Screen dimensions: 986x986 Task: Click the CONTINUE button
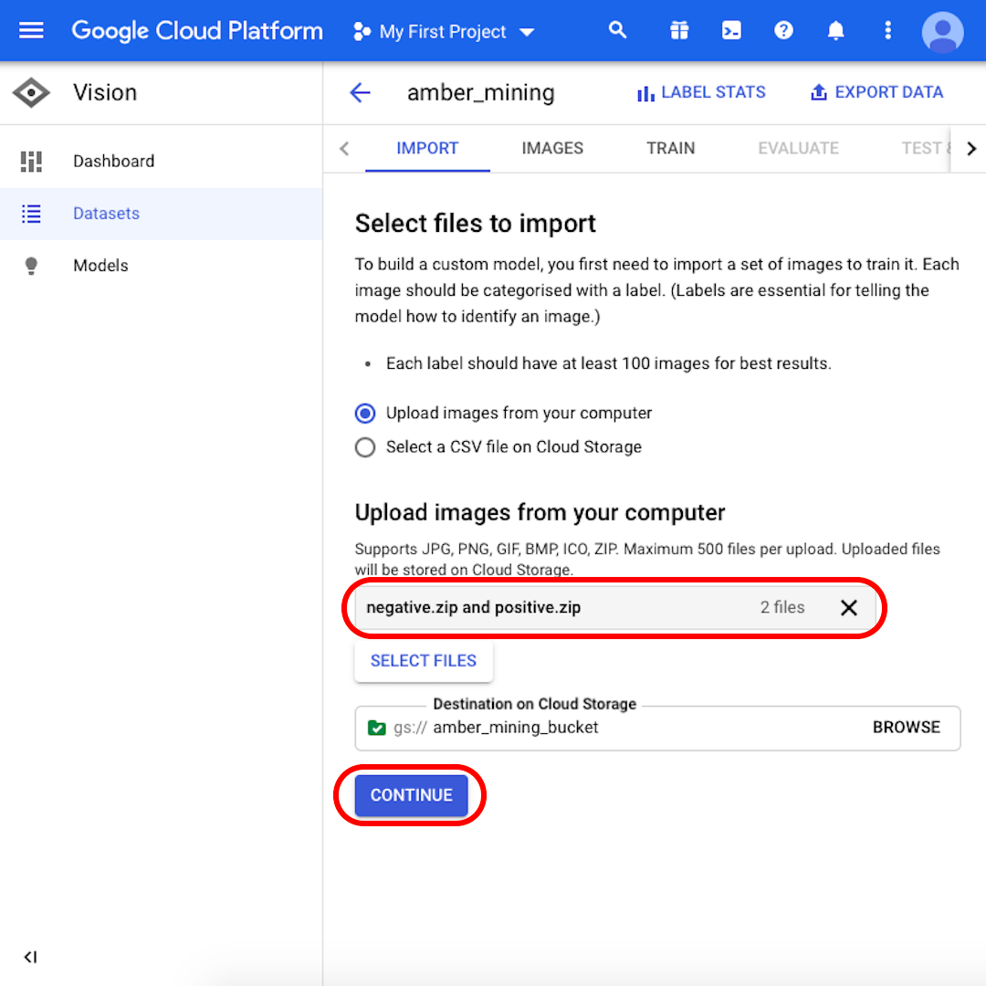pyautogui.click(x=411, y=795)
